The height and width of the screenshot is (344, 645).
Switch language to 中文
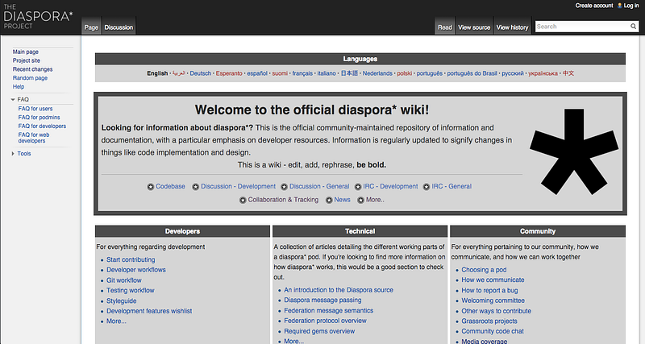(x=568, y=73)
